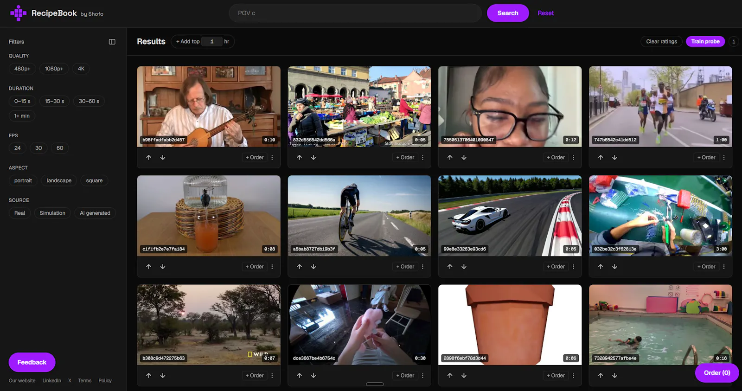Open more options for video 2898f6ebf78d3d44
This screenshot has width=742, height=391.
click(573, 376)
